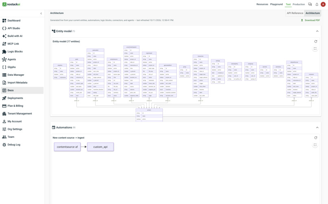Open My Account person icon
The width and height of the screenshot is (328, 204).
click(x=4, y=121)
